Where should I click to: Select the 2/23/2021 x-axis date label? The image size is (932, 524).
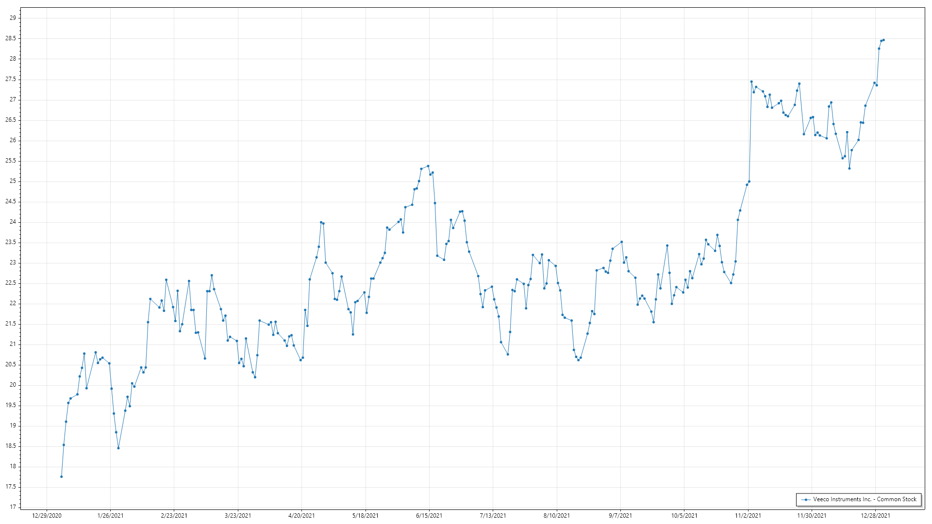point(174,515)
